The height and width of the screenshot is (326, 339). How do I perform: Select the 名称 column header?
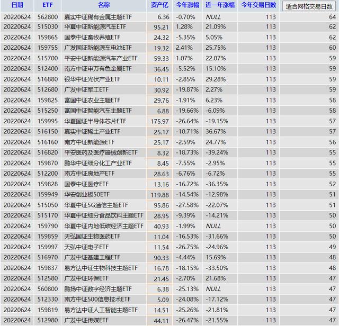[x=104, y=5]
